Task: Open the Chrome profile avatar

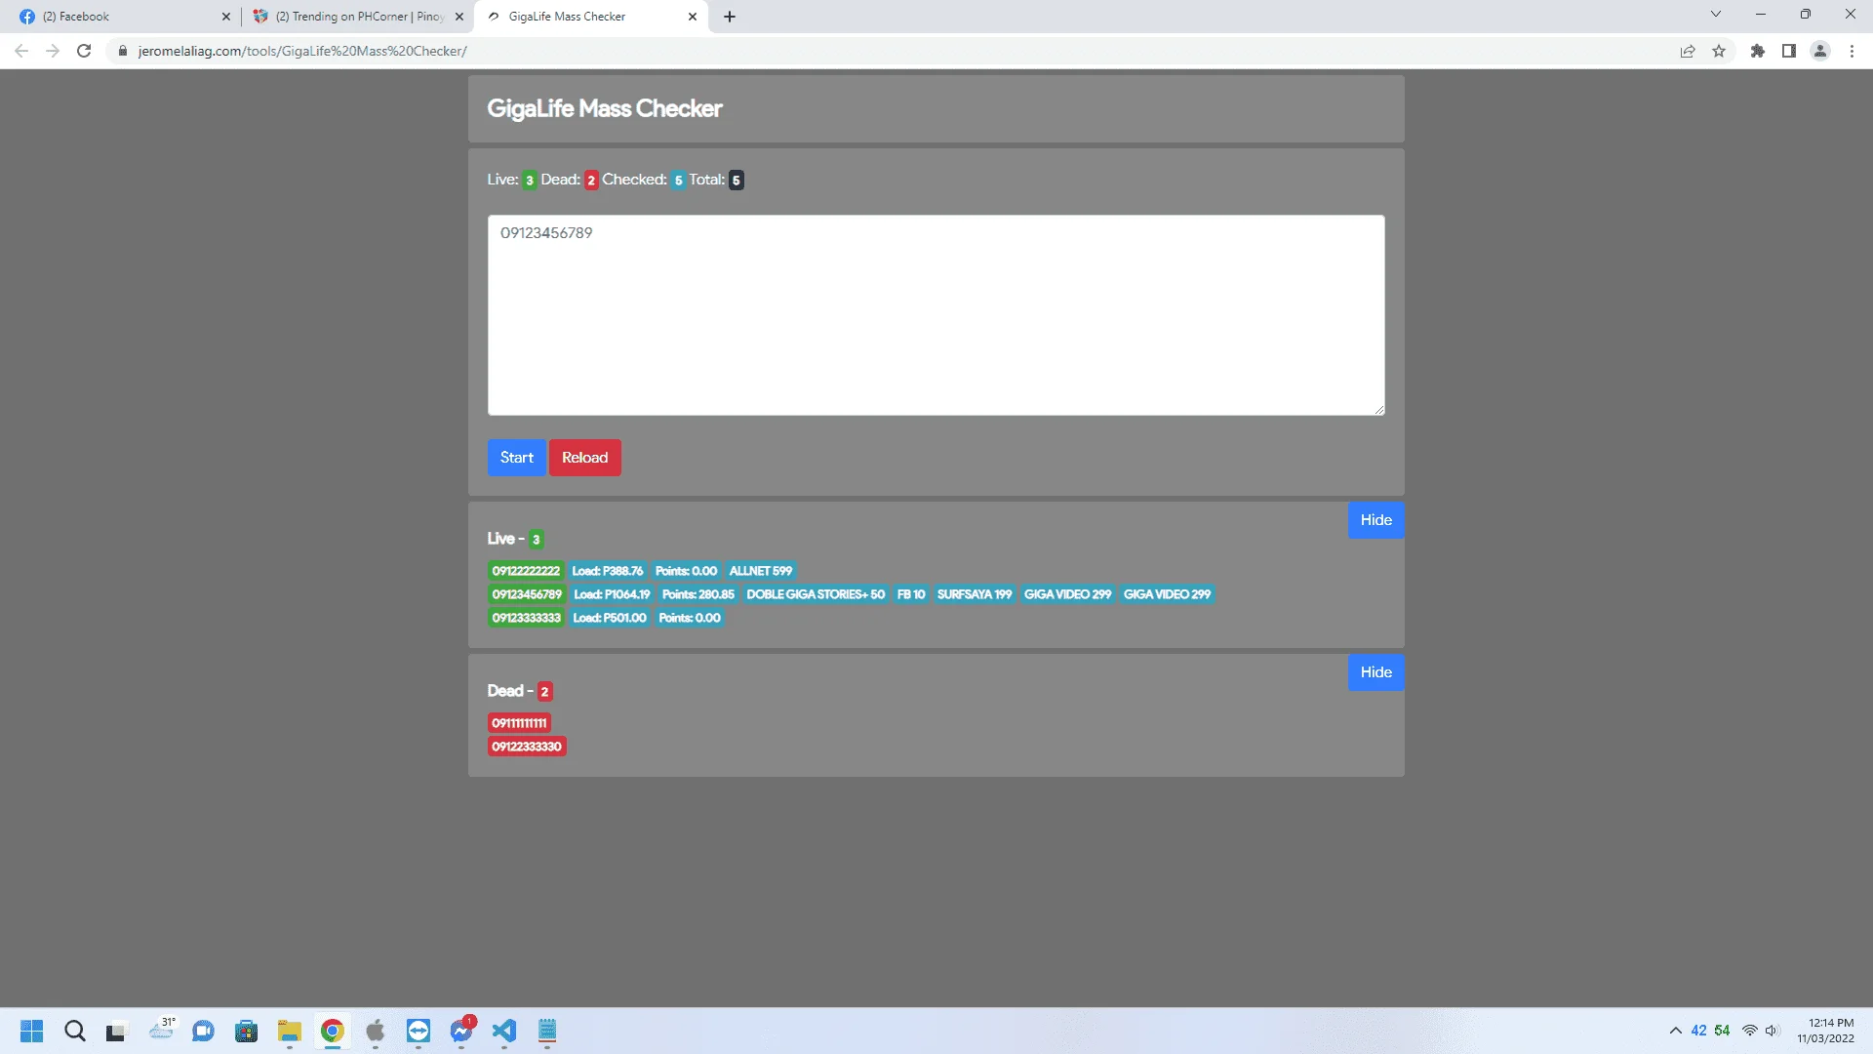Action: (x=1820, y=51)
